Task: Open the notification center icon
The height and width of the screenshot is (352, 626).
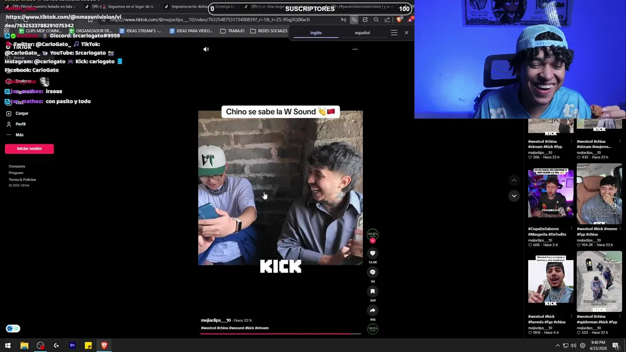Action: (x=616, y=346)
